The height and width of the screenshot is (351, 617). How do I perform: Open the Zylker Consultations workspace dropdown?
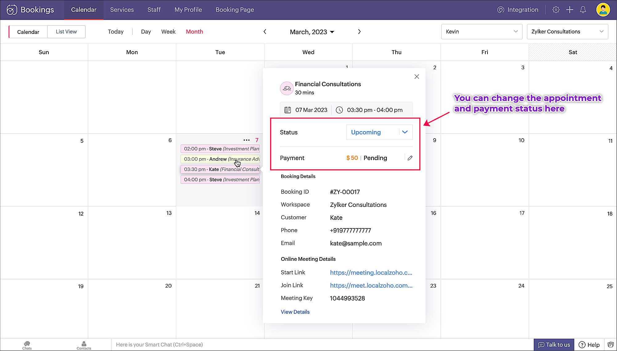click(567, 32)
